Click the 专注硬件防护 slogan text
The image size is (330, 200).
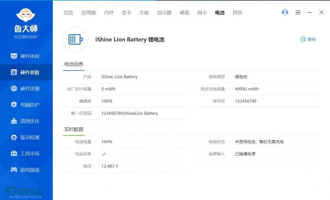26,37
